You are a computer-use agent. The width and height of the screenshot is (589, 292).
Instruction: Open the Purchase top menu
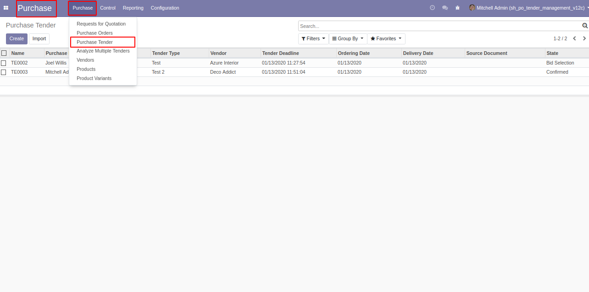tap(83, 8)
